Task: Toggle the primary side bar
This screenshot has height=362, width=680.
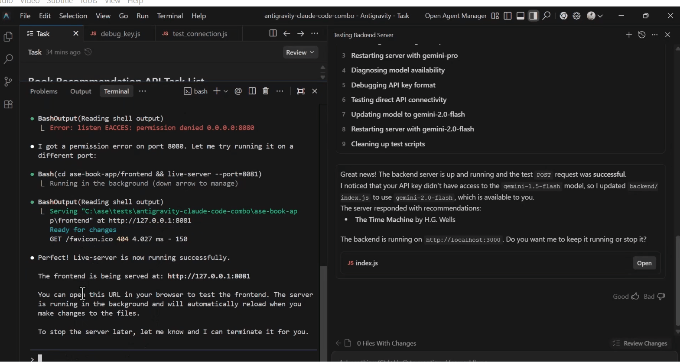Action: coord(508,16)
